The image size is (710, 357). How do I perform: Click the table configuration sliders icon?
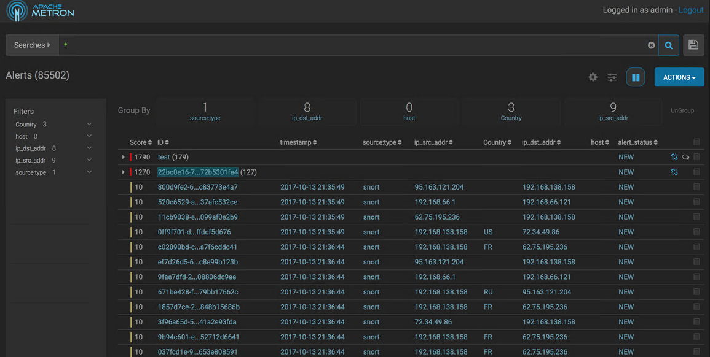click(612, 77)
